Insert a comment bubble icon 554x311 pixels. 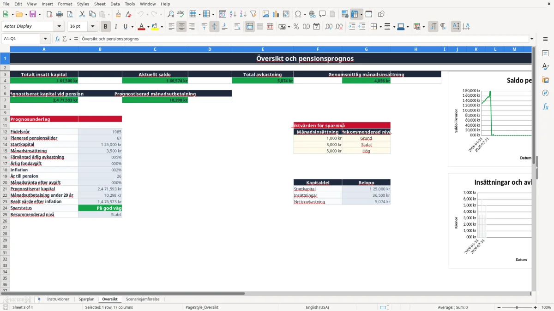(x=322, y=14)
